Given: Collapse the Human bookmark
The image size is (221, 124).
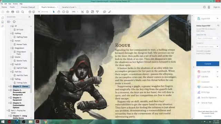Looking at the screenshot, I should (11, 41).
